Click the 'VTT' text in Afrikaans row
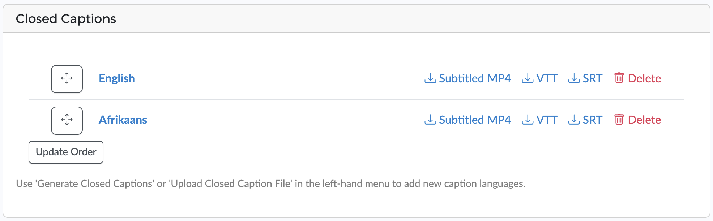The width and height of the screenshot is (713, 221). click(x=547, y=120)
